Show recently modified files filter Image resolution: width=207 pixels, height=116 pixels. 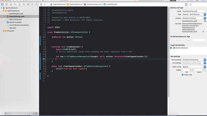tap(34, 113)
